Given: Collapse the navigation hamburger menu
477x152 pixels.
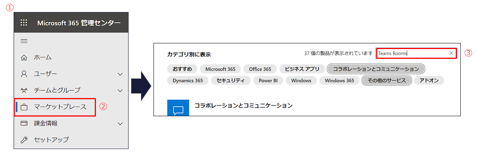Looking at the screenshot, I should point(24,41).
